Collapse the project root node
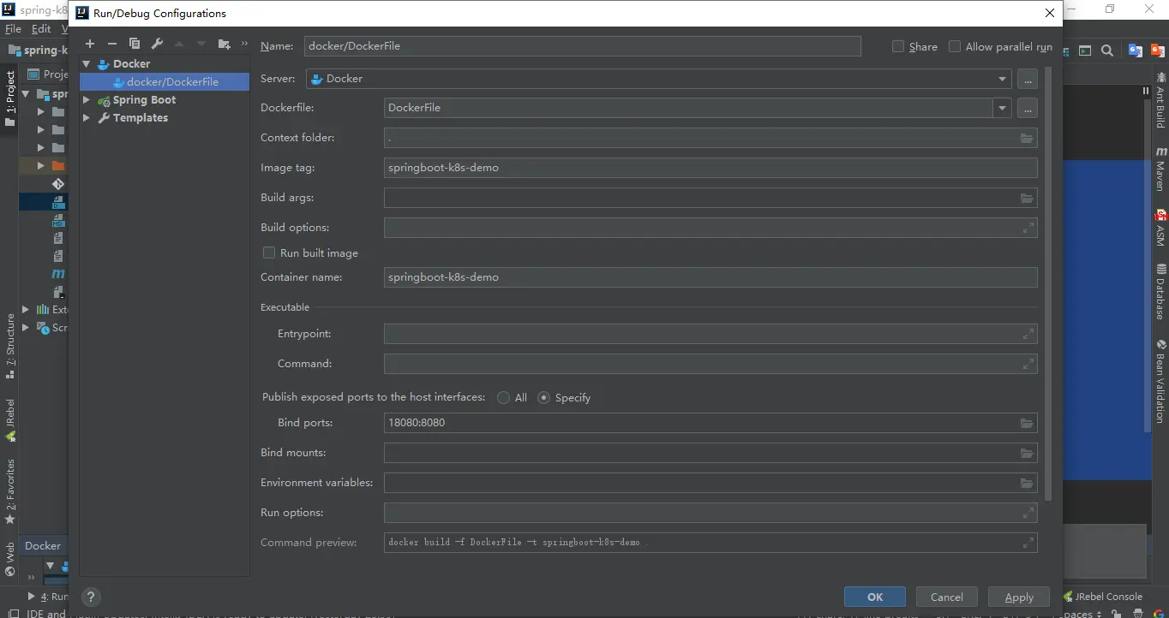 point(25,94)
